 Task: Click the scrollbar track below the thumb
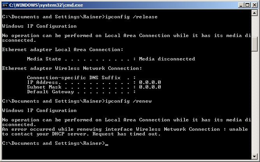[x=255, y=102]
